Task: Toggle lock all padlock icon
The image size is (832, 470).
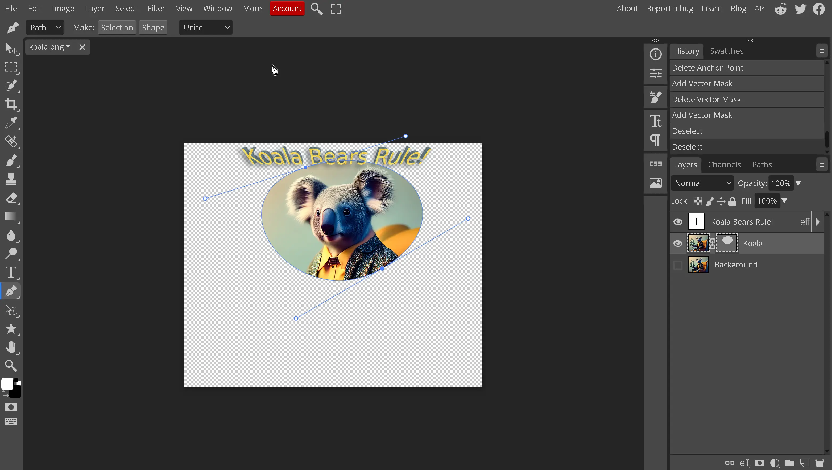Action: click(732, 201)
